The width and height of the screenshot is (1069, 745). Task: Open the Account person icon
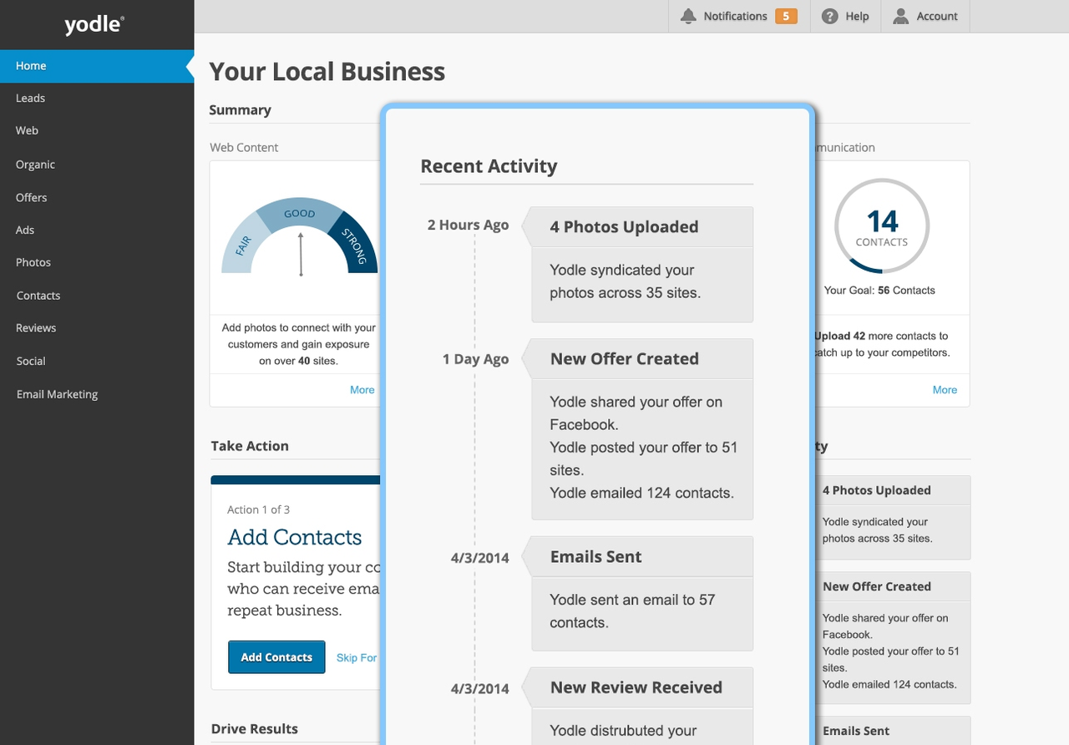[x=898, y=15]
